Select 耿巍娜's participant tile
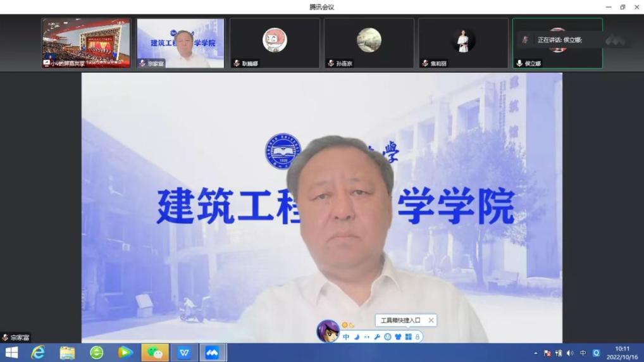This screenshot has width=644, height=362. [275, 42]
